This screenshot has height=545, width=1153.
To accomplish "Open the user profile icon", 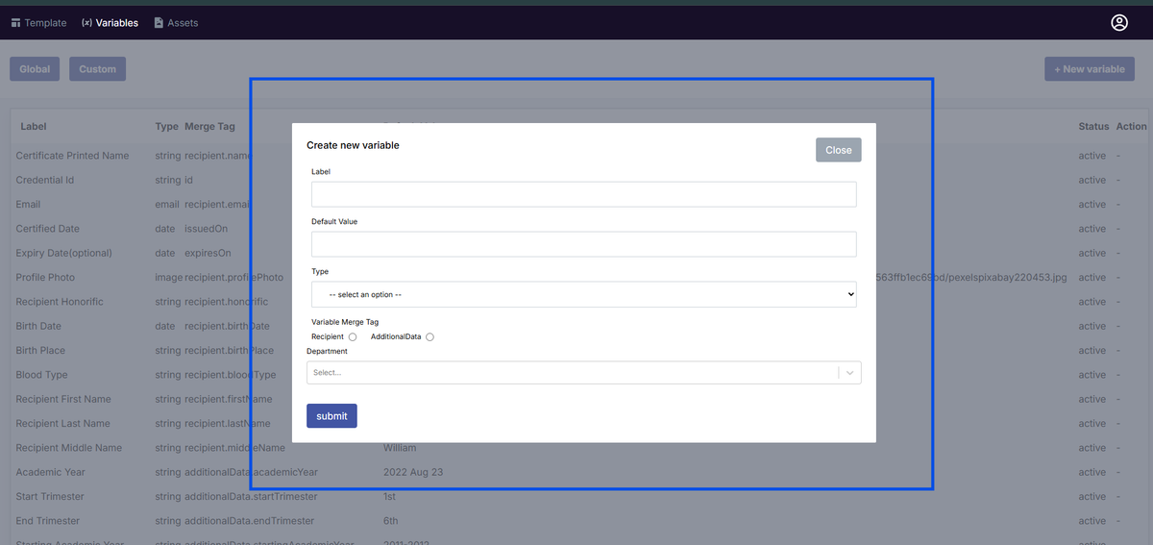I will (1119, 22).
